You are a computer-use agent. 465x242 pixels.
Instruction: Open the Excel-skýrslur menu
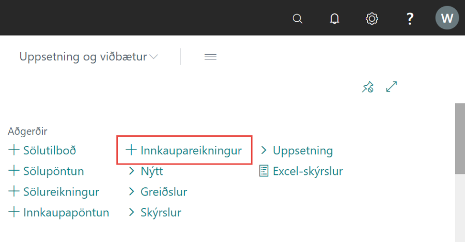(x=301, y=171)
